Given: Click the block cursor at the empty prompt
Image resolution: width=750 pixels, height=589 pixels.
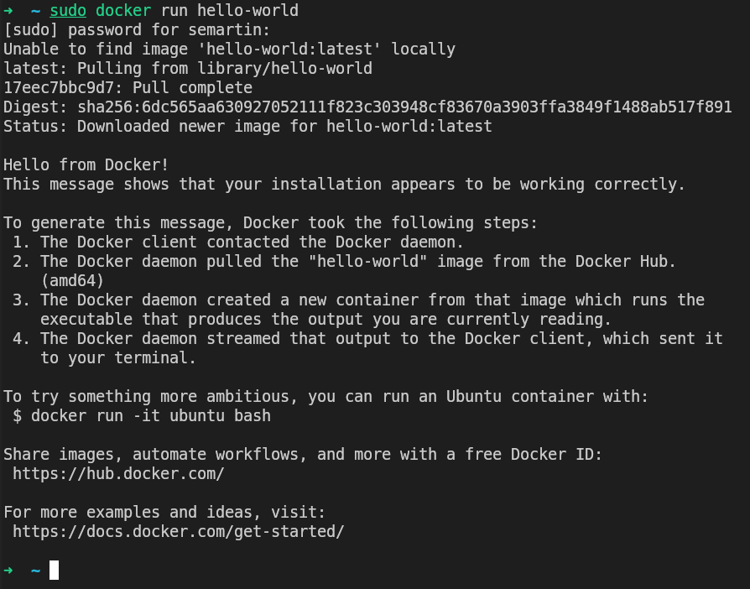Looking at the screenshot, I should pos(55,571).
